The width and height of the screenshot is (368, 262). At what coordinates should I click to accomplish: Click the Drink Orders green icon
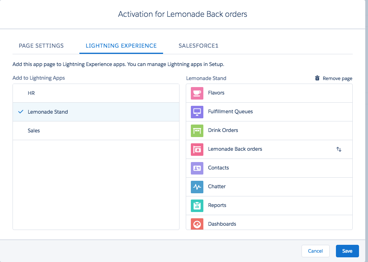(197, 130)
